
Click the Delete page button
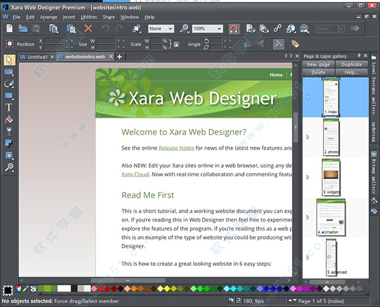tap(319, 72)
